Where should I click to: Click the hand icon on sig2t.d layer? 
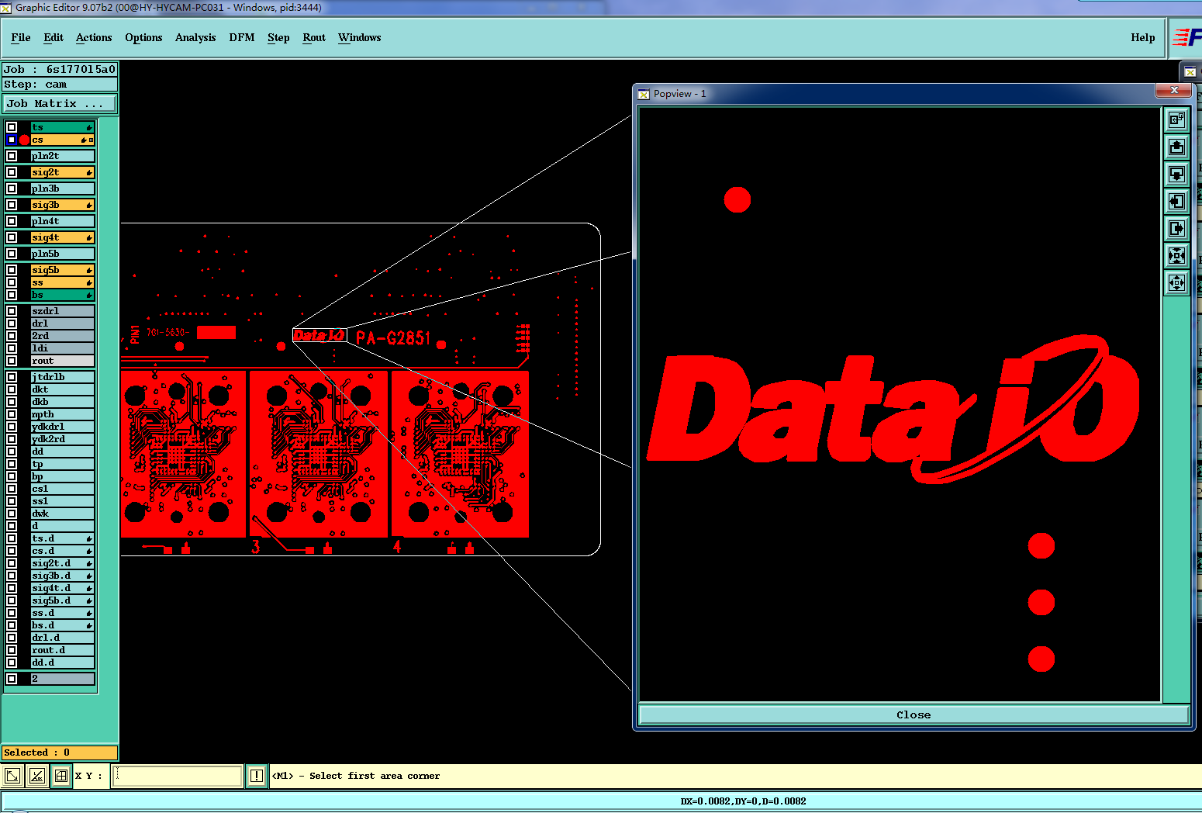click(89, 563)
